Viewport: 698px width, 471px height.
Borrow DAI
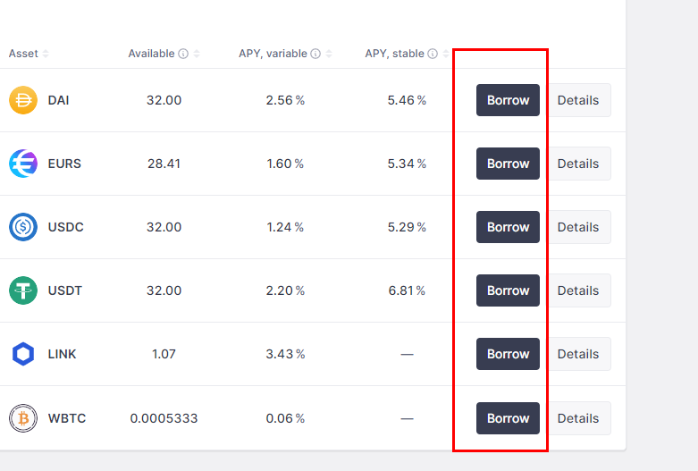[x=508, y=100]
